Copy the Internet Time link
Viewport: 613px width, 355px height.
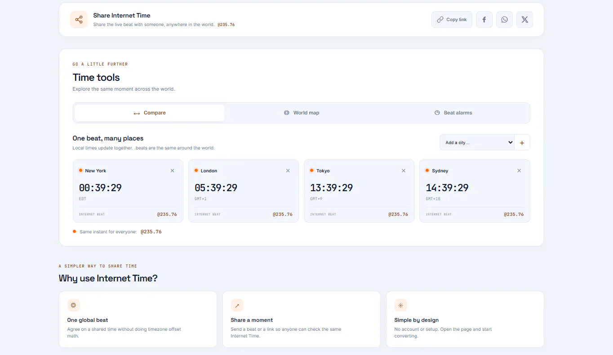tap(452, 20)
